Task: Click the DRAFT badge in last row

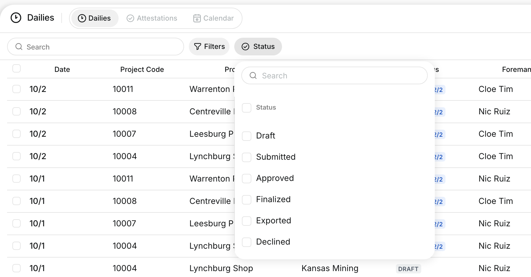Action: [408, 269]
